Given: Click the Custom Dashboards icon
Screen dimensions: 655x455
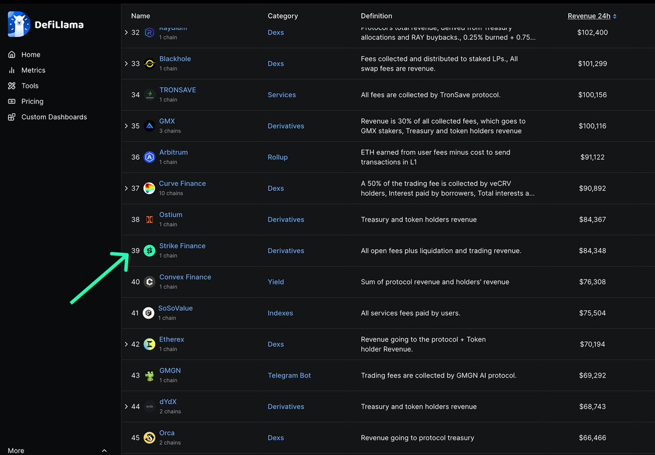Looking at the screenshot, I should tap(12, 117).
